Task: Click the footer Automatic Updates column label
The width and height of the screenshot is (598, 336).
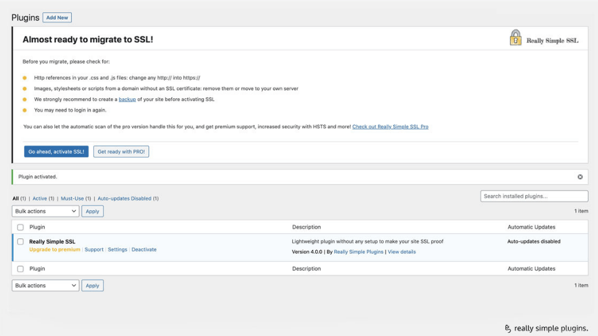Action: (531, 269)
